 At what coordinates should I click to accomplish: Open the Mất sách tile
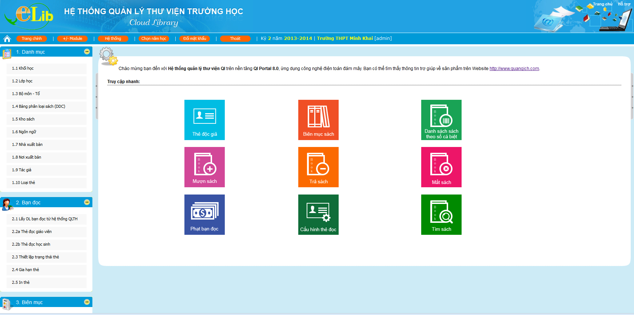tap(441, 167)
